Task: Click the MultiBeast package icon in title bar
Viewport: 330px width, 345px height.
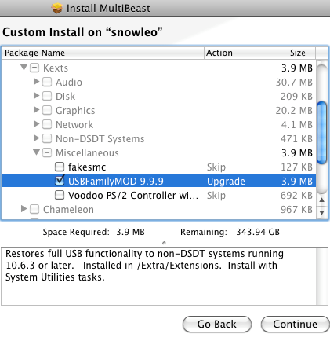Action: point(57,8)
